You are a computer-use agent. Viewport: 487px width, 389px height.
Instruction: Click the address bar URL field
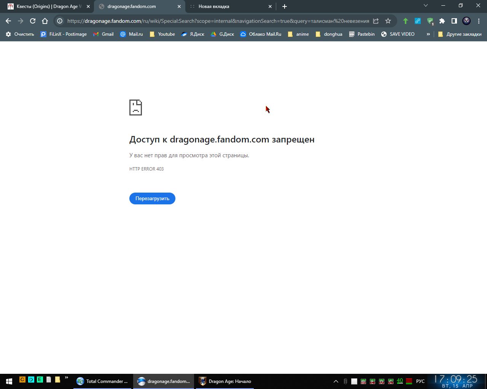pos(218,21)
